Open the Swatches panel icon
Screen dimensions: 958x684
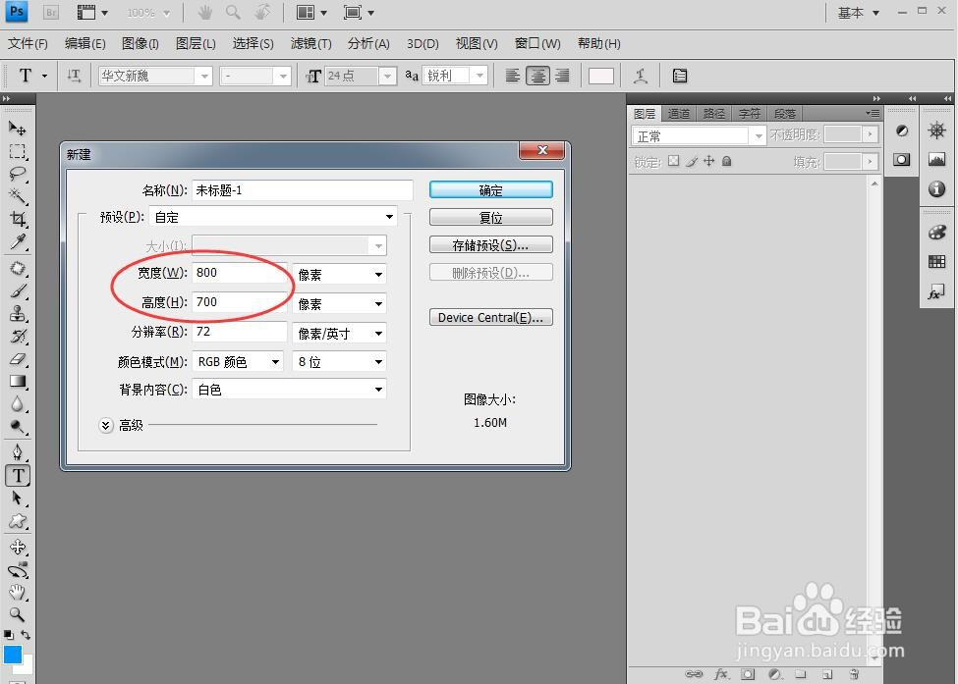point(936,261)
